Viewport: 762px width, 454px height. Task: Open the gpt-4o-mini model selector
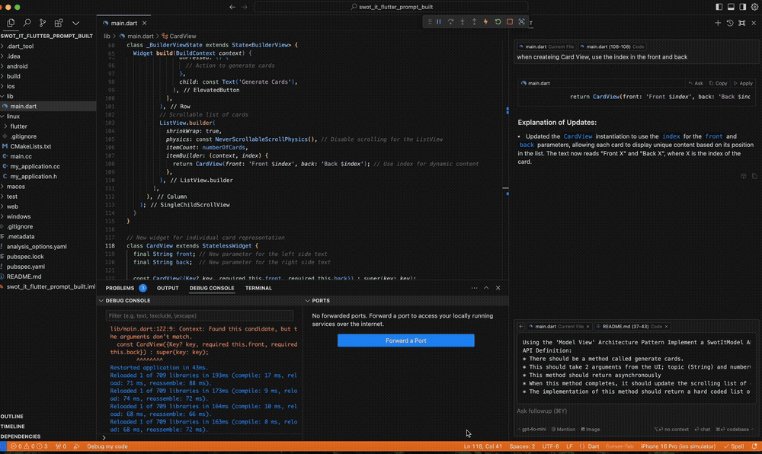tap(533, 429)
